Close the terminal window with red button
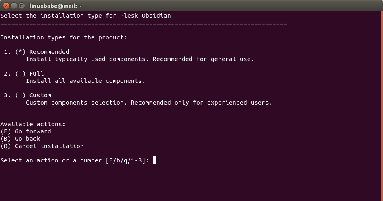 click(6, 6)
